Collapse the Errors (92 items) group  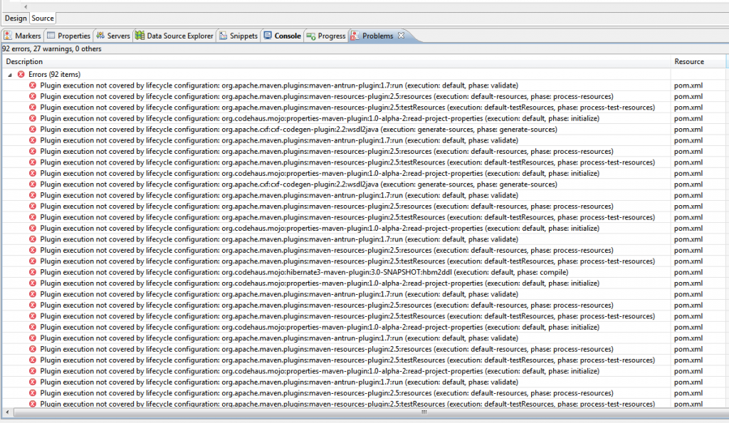[x=10, y=74]
